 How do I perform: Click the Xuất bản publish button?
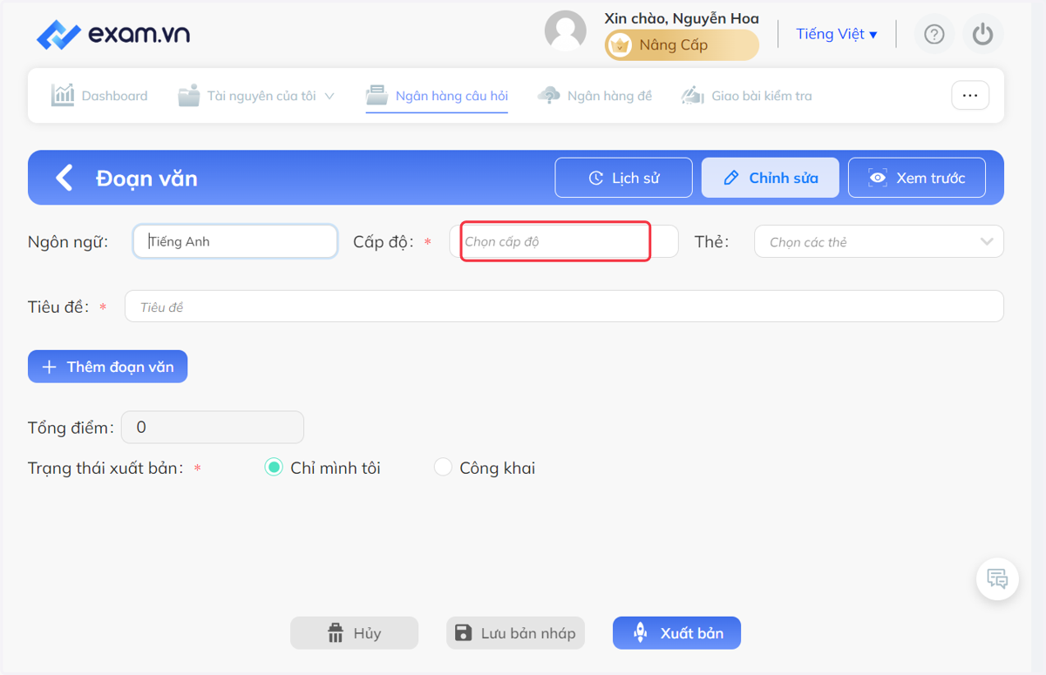point(676,633)
